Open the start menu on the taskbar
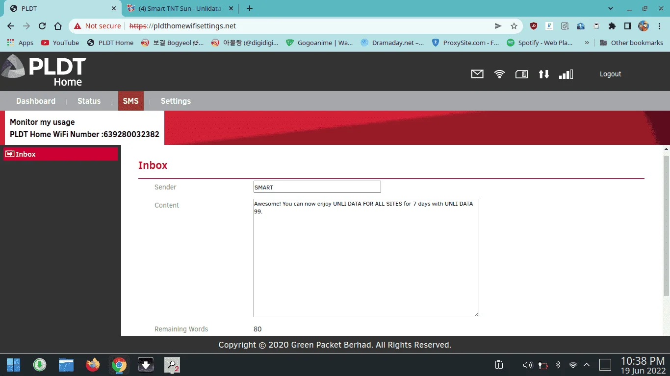670x376 pixels. [13, 365]
